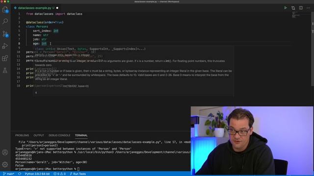Click the 'name: str' line
The image size is (314, 176).
point(41,35)
